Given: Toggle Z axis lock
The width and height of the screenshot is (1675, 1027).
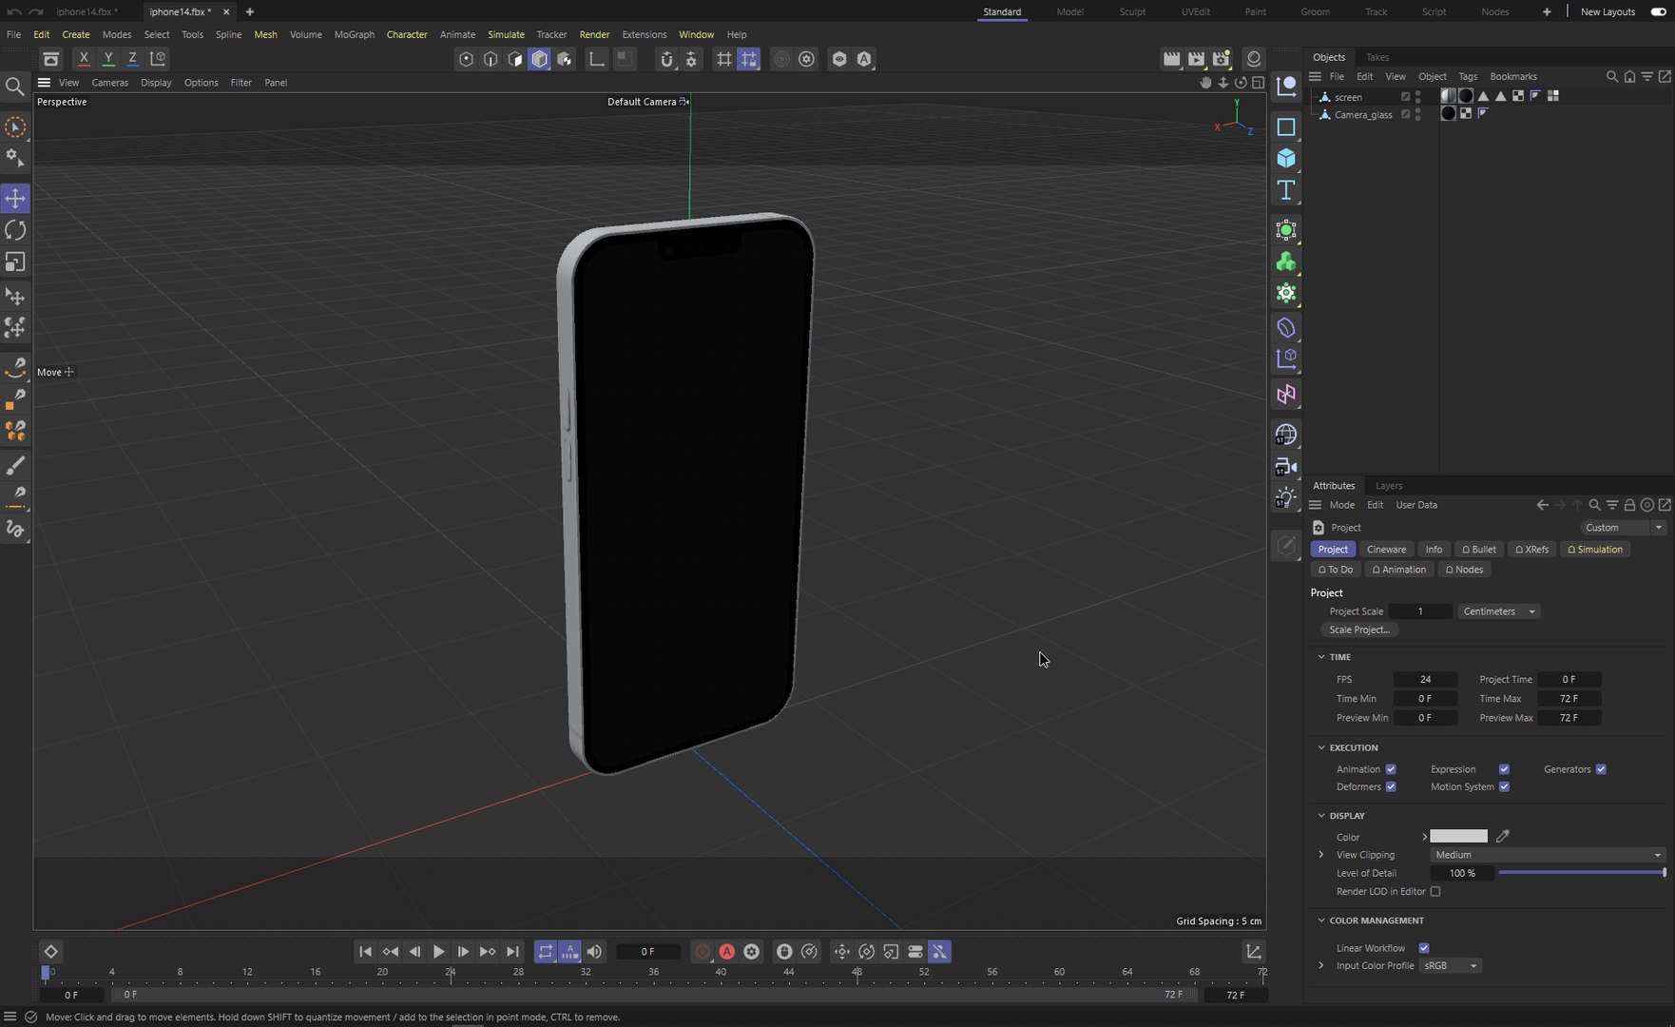Looking at the screenshot, I should 132,59.
